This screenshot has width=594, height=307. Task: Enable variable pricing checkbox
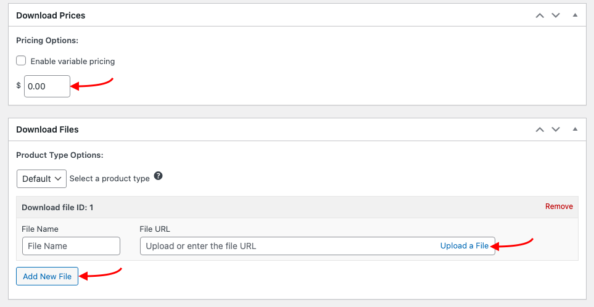point(21,60)
